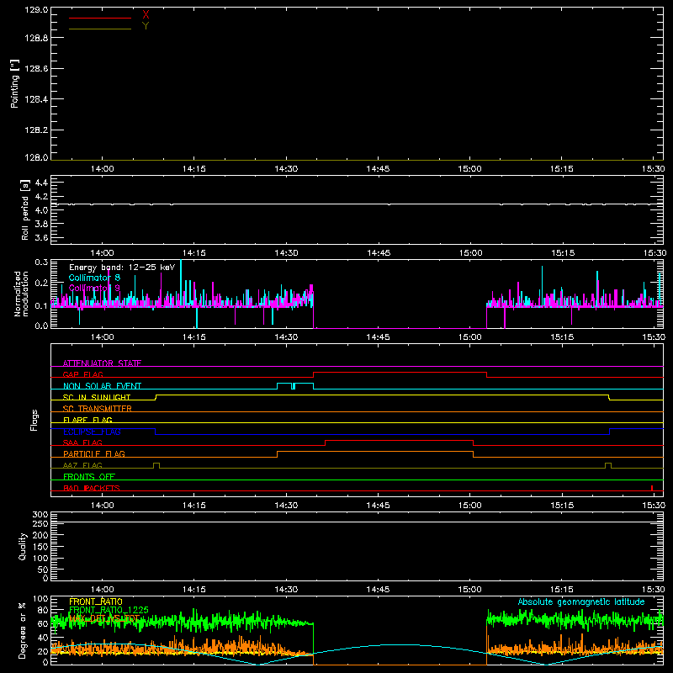
Task: Click the 3.8 roll period tick
Action: (x=41, y=224)
